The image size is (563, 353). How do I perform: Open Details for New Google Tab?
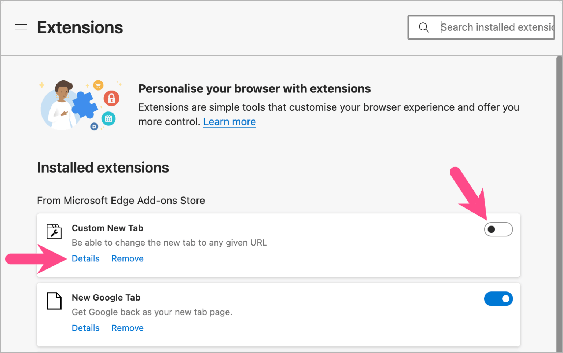pyautogui.click(x=85, y=328)
